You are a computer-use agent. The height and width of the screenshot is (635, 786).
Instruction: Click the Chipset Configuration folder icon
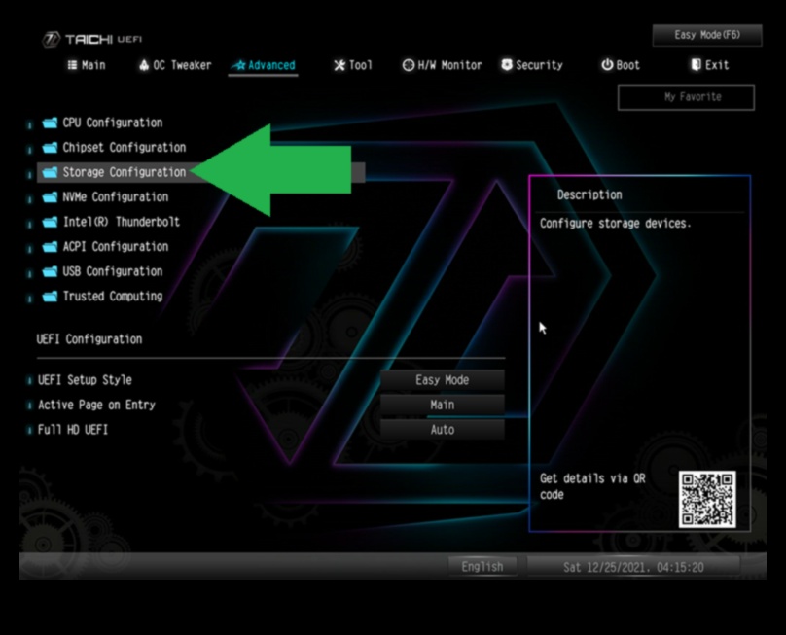(x=50, y=148)
